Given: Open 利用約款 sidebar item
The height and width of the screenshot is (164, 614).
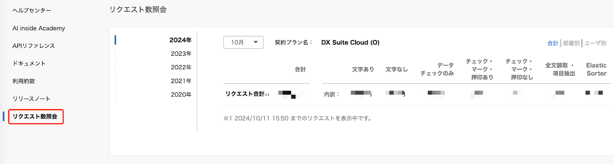Looking at the screenshot, I should pos(24,81).
